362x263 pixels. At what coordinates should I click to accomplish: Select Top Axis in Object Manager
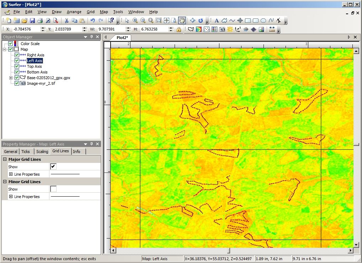pos(34,66)
